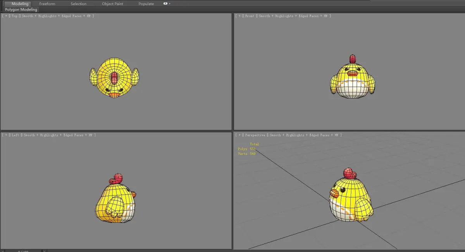Click the Perspective point-of-view label
465x252 pixels.
coord(255,135)
